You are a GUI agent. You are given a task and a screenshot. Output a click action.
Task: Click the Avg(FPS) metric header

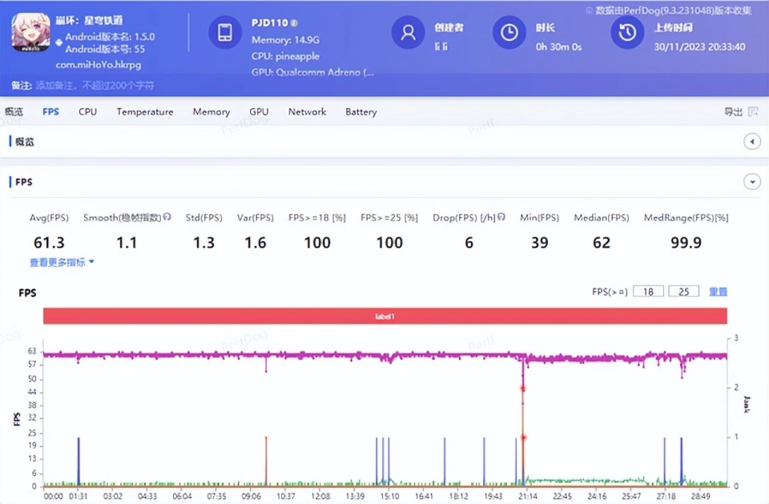49,217
